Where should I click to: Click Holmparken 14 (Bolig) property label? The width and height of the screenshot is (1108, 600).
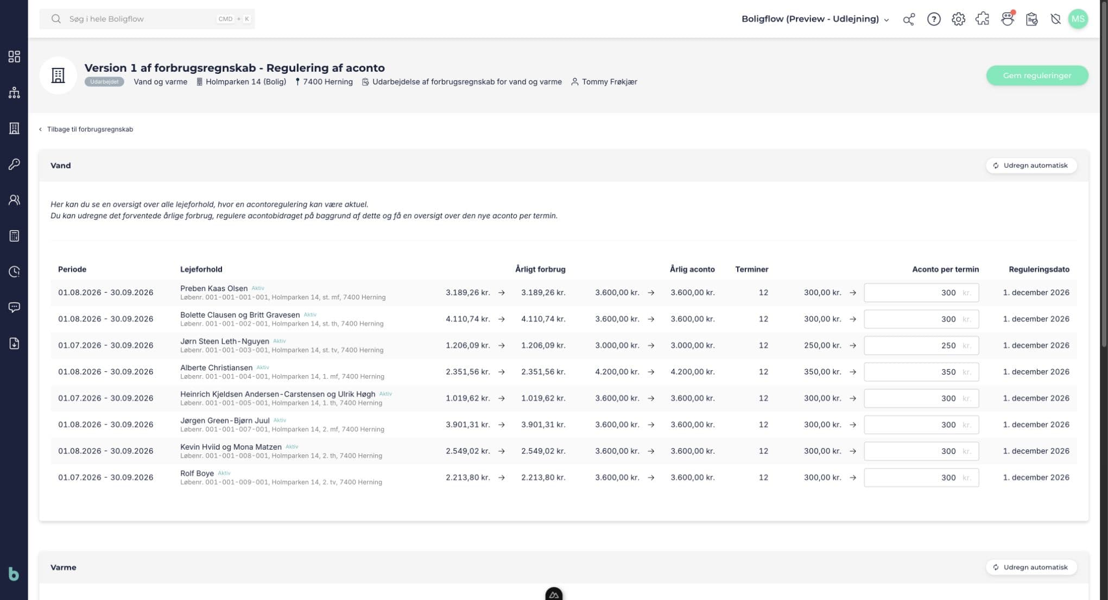[241, 82]
